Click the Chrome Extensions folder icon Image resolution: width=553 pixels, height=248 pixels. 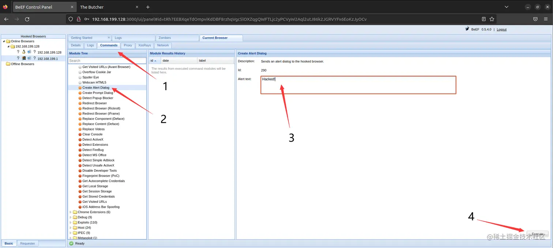click(75, 212)
